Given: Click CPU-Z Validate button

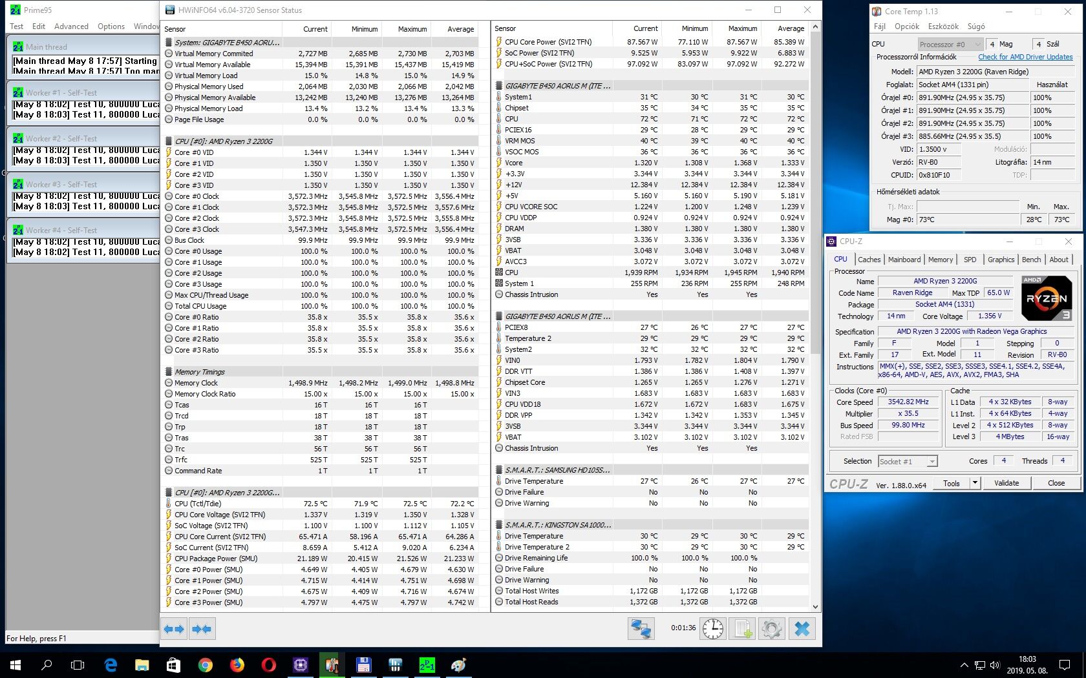Looking at the screenshot, I should pos(1006,483).
